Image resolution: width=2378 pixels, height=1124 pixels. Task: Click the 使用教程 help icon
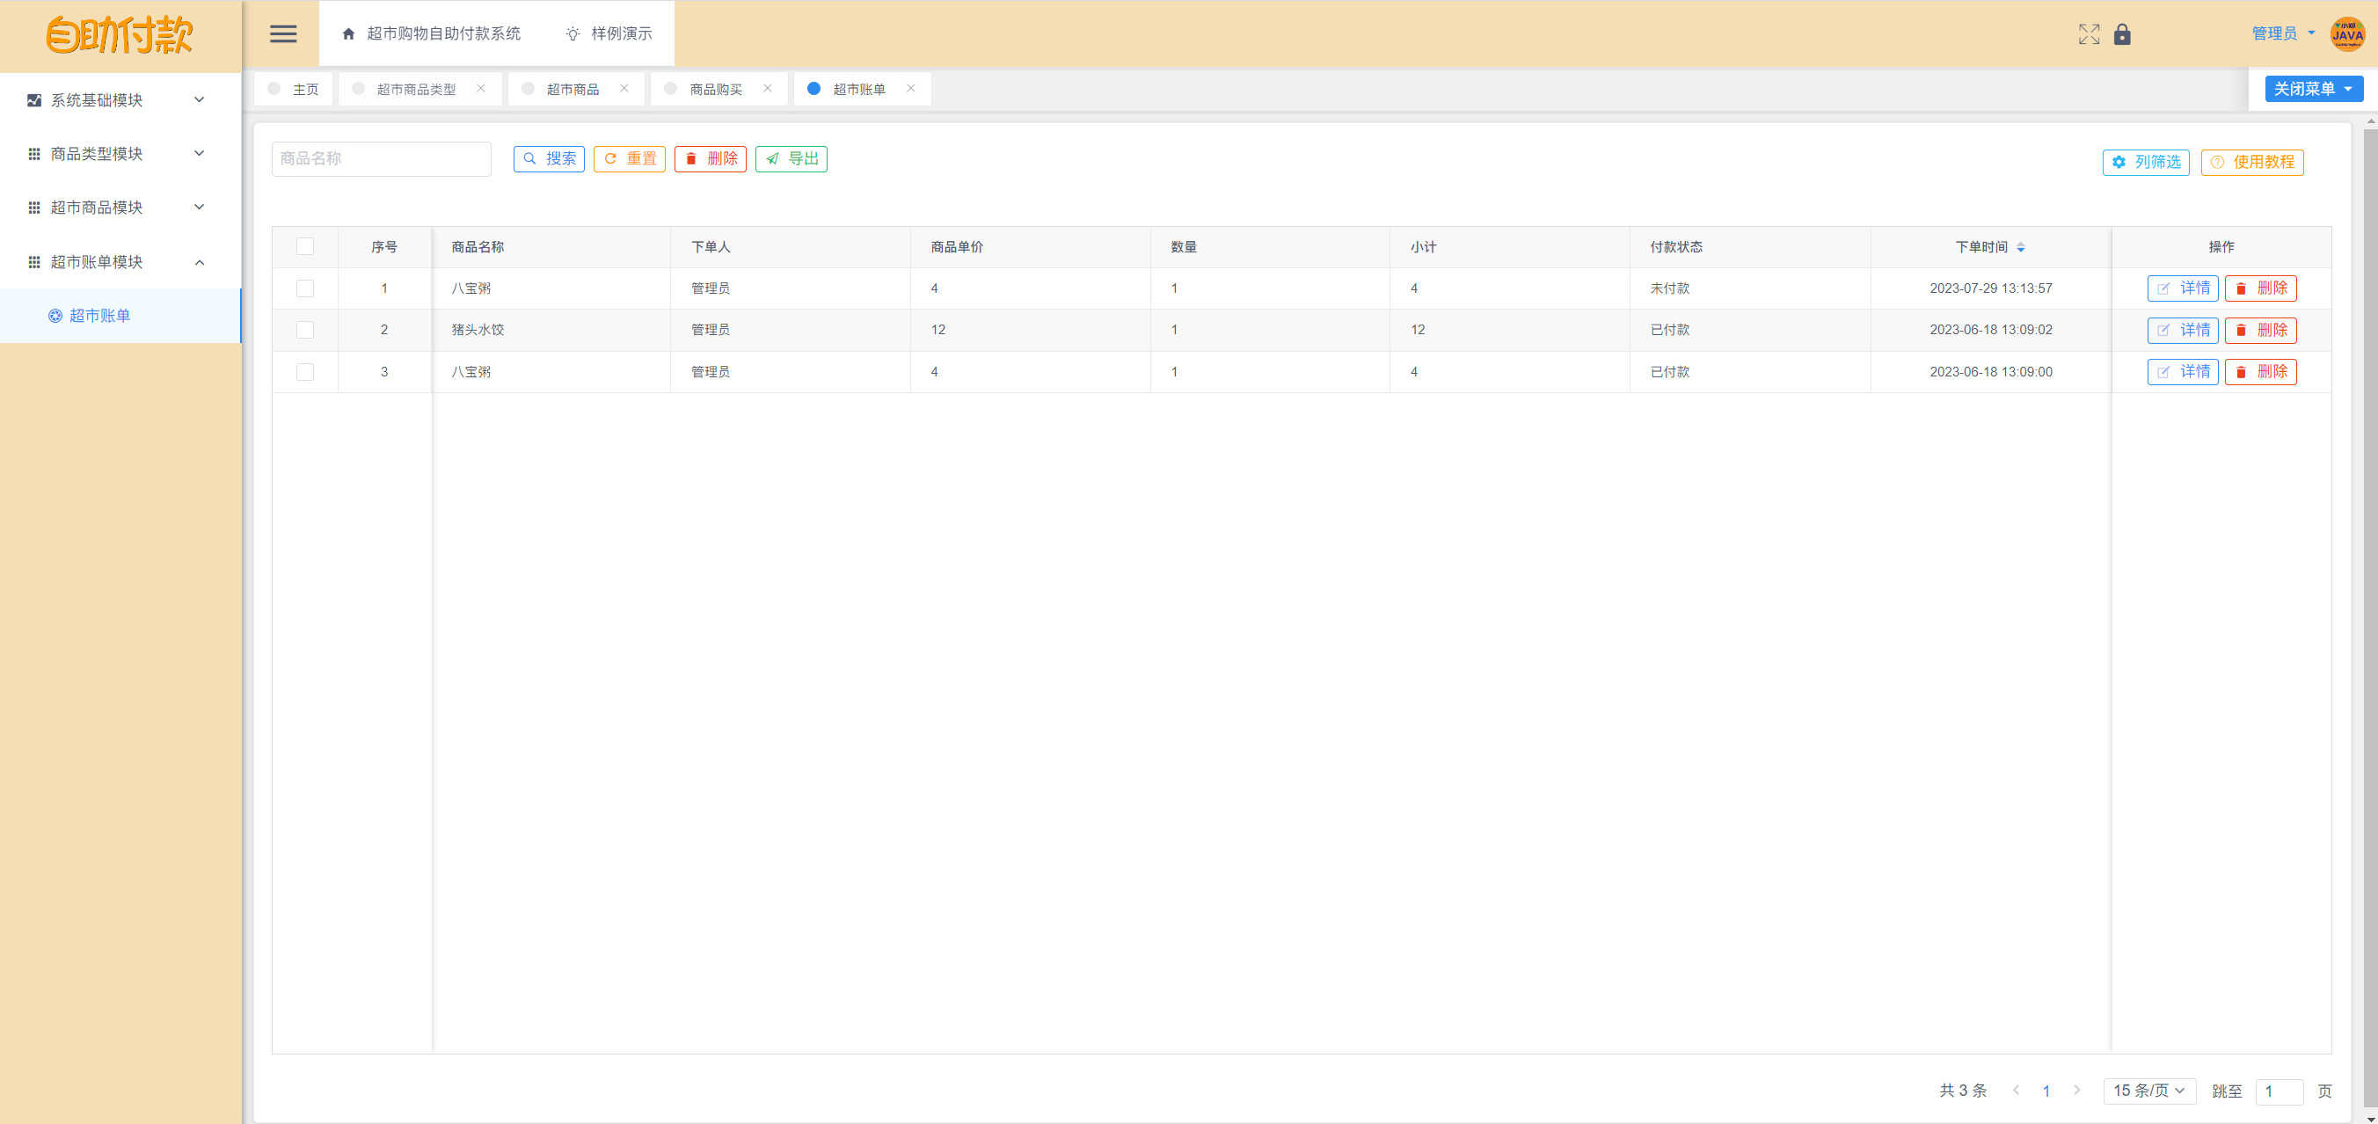(2219, 162)
